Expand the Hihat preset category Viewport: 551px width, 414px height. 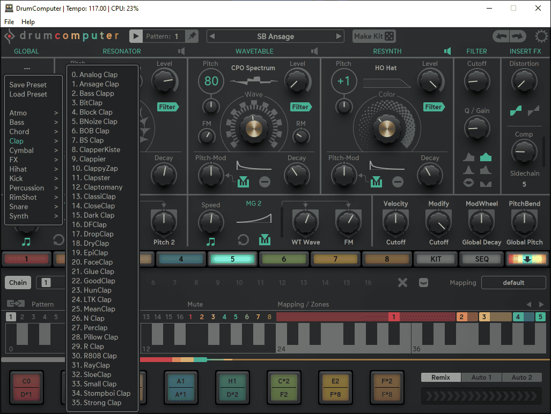pyautogui.click(x=33, y=169)
